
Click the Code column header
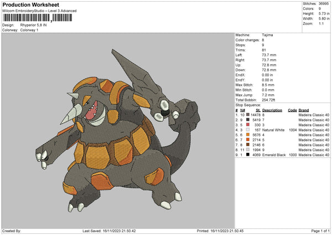point(292,110)
